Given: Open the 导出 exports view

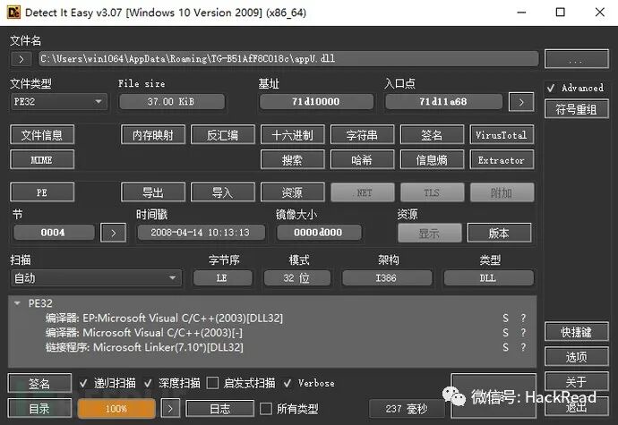Looking at the screenshot, I should [x=152, y=192].
